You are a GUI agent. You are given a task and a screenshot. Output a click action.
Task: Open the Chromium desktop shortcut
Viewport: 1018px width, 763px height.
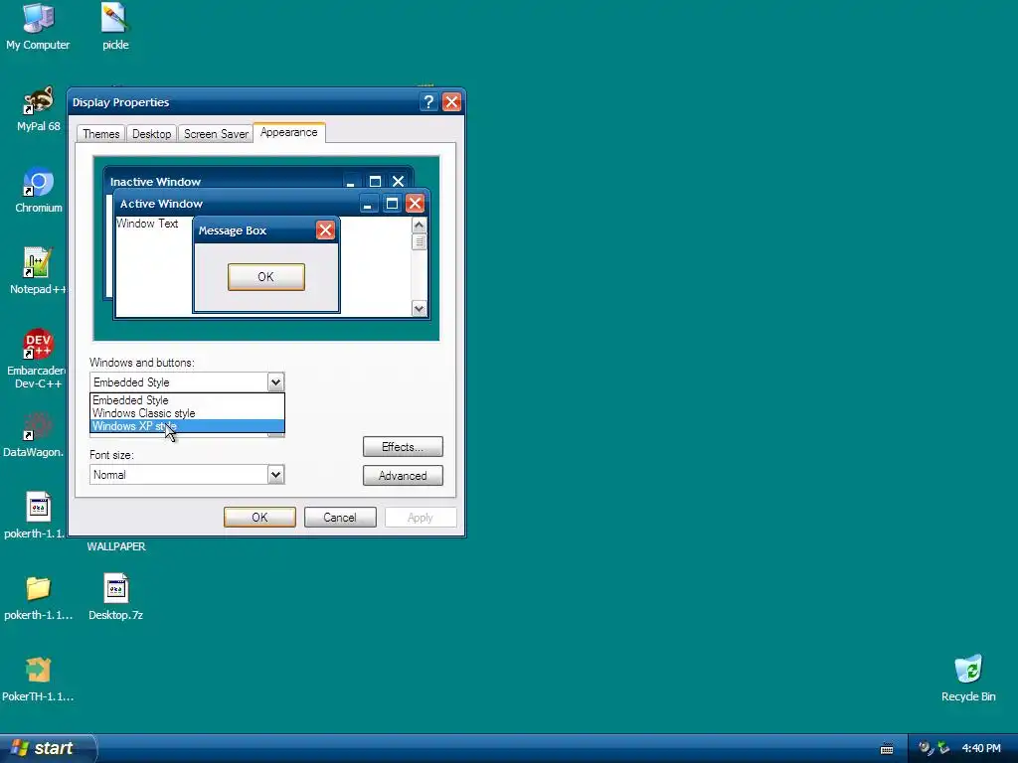pos(39,190)
